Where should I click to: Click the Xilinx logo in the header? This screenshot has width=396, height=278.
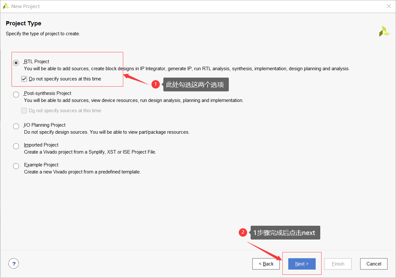point(384,31)
